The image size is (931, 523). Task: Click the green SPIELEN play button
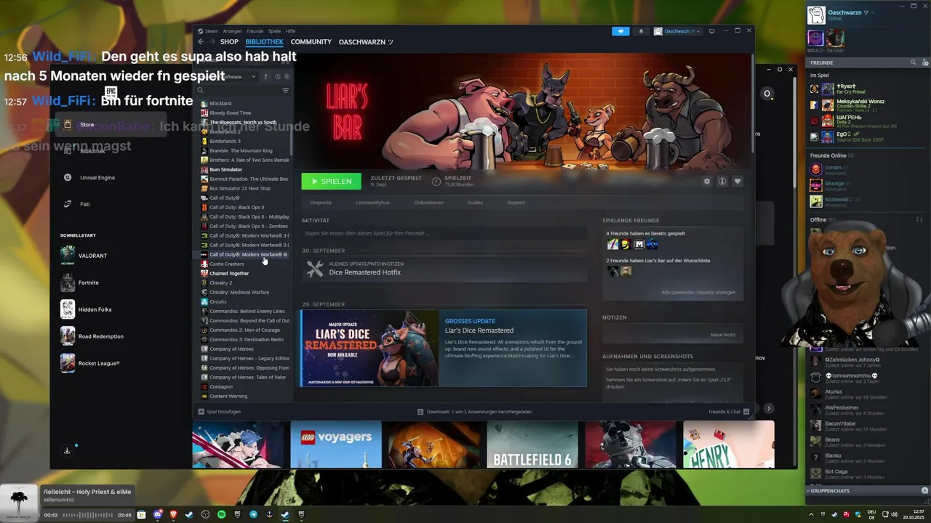pyautogui.click(x=331, y=181)
